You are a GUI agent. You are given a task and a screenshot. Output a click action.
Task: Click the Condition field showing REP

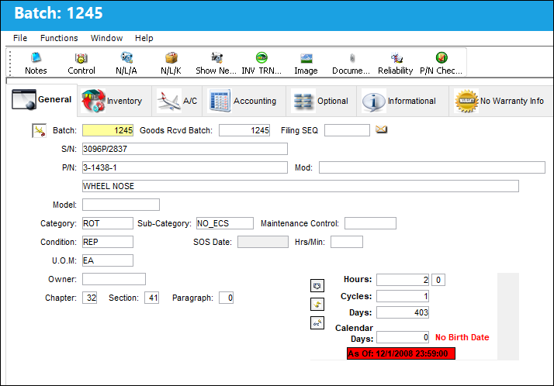click(108, 242)
